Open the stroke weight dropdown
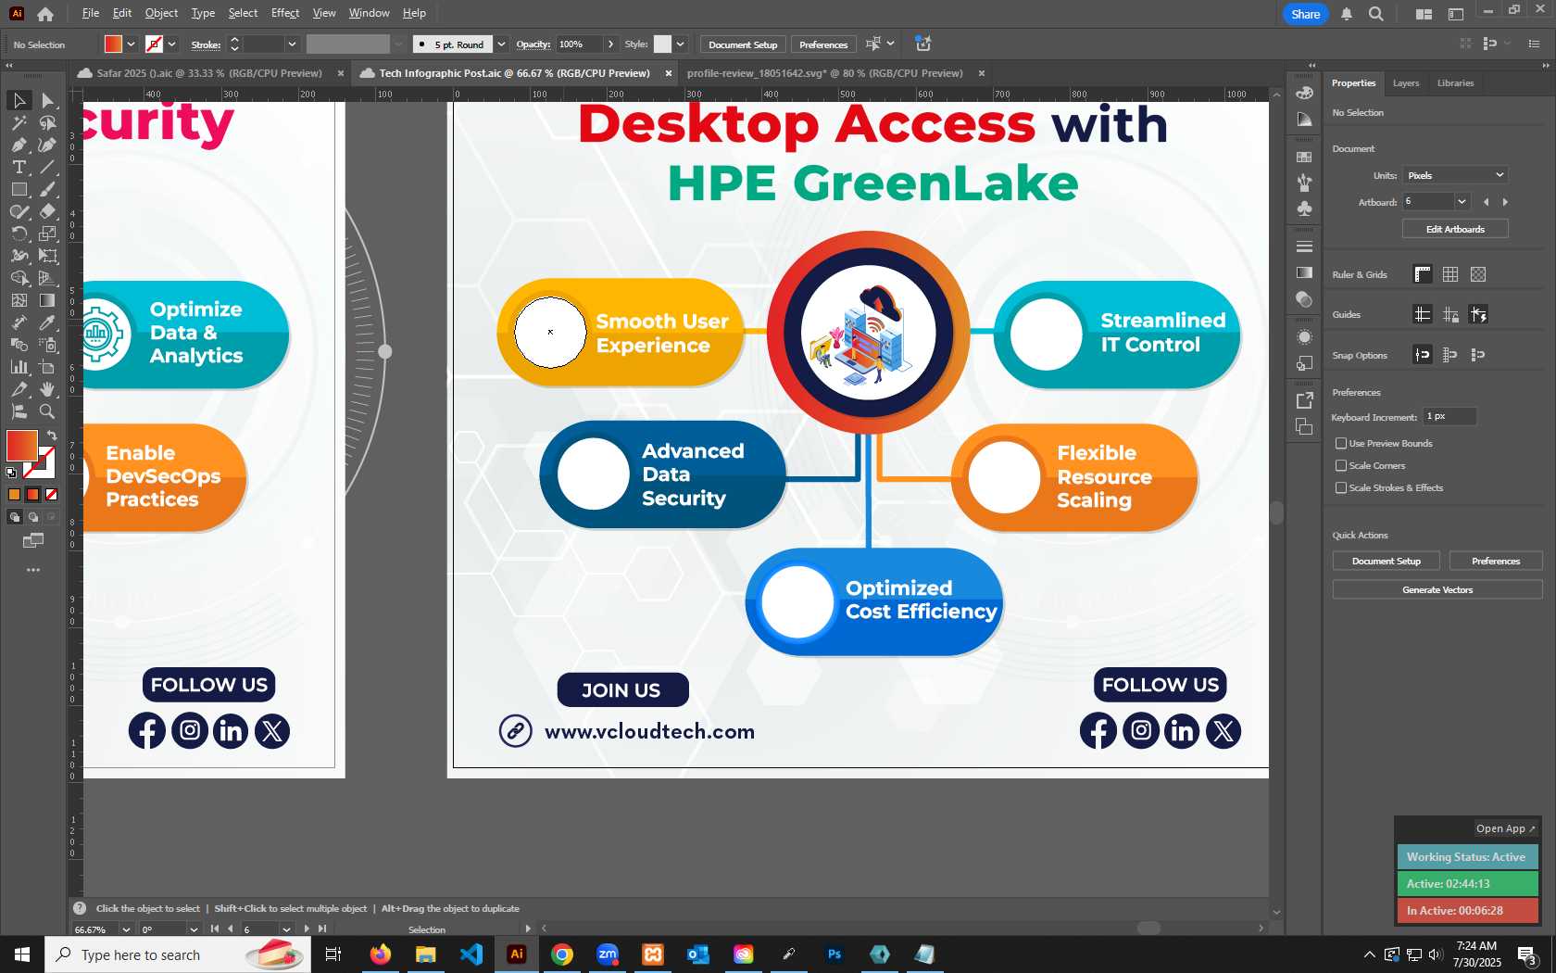Screen dimensions: 1556x973 292,44
